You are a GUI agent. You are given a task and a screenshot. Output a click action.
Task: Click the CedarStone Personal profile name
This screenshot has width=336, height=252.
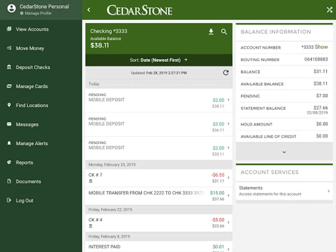pos(44,6)
